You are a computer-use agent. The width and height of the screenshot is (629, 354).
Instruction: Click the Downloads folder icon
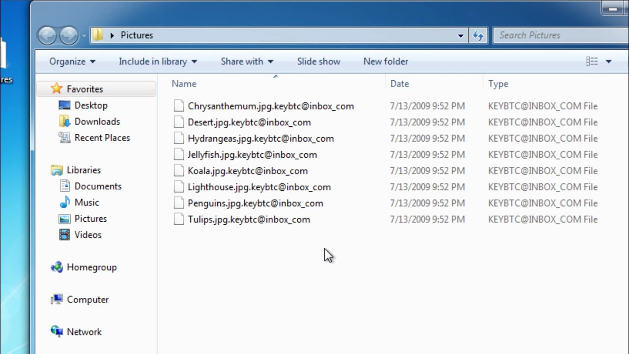coord(64,121)
